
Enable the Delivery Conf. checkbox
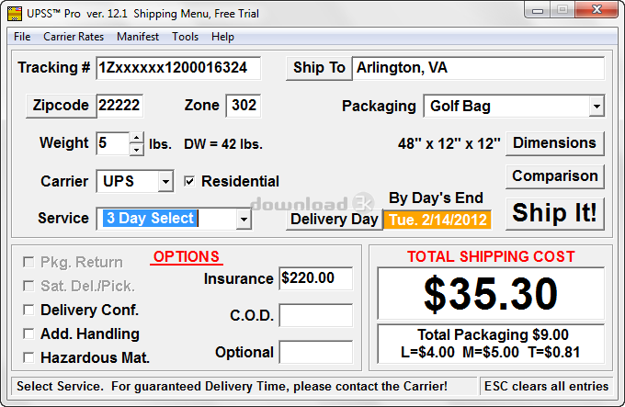click(x=28, y=310)
